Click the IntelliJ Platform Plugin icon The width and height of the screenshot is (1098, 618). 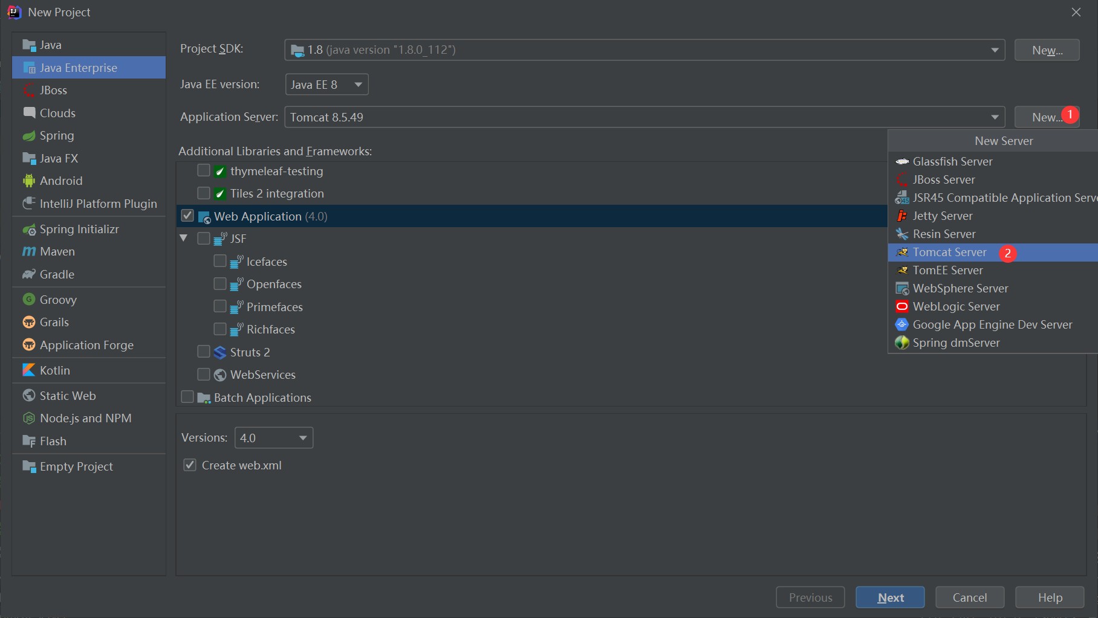click(29, 204)
